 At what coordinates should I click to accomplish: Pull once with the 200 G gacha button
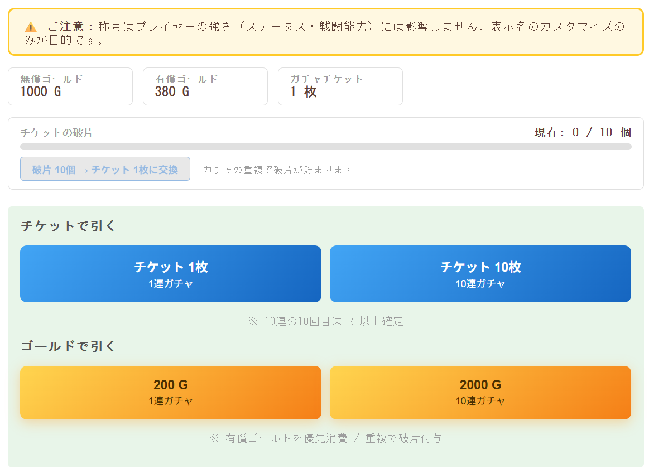(x=171, y=392)
